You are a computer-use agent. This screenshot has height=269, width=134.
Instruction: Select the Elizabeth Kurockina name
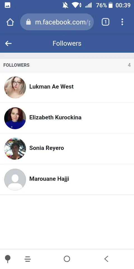coord(55,117)
